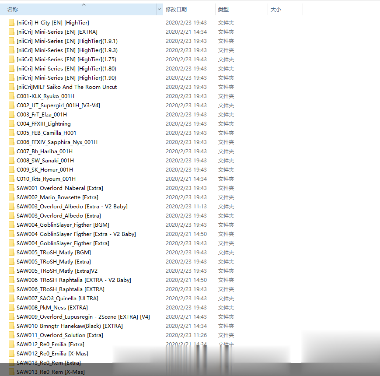This screenshot has width=380, height=376.
Task: Sort the list by the 名称 column header
Action: 66,9
